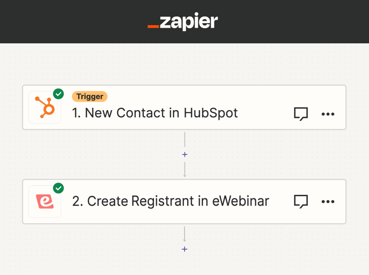Click the orange Trigger badge
Image resolution: width=369 pixels, height=275 pixels.
[x=89, y=96]
